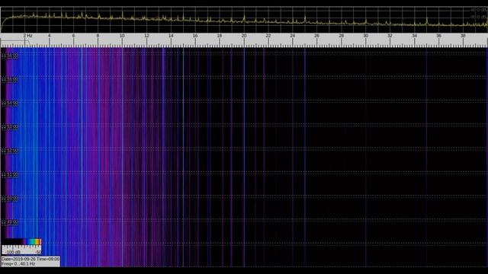Click the 35 Hz peak in spectrum graph
This screenshot has width=488, height=274.
coord(427,21)
